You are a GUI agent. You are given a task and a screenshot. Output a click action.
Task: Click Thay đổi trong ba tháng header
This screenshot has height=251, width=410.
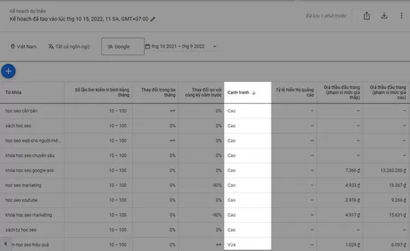(x=159, y=92)
